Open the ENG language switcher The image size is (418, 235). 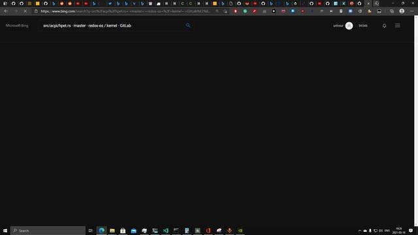(x=387, y=230)
